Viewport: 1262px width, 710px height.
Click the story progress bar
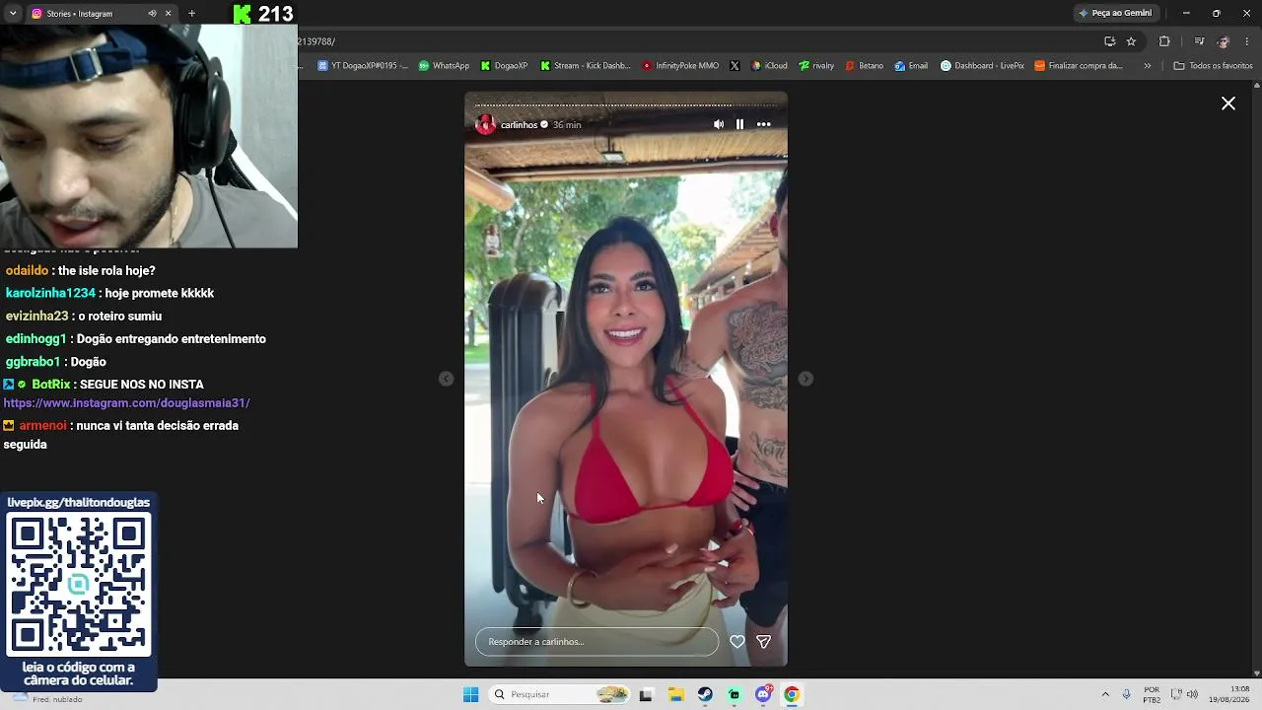[626, 105]
